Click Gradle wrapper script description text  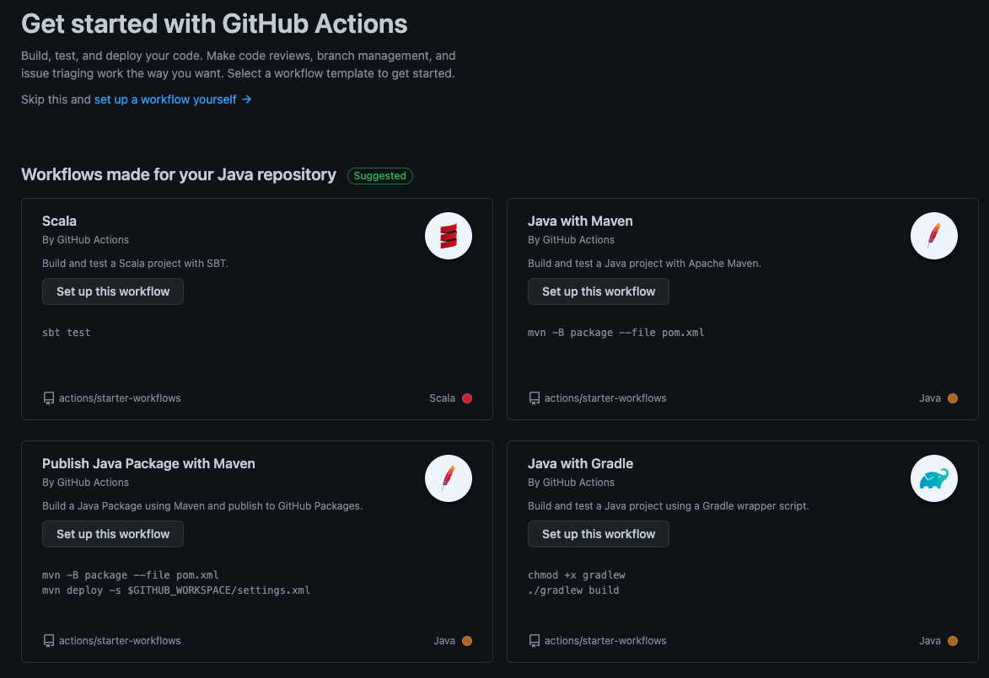click(669, 506)
